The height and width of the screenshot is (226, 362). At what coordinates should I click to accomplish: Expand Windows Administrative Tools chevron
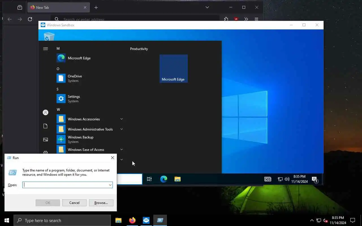(x=122, y=129)
